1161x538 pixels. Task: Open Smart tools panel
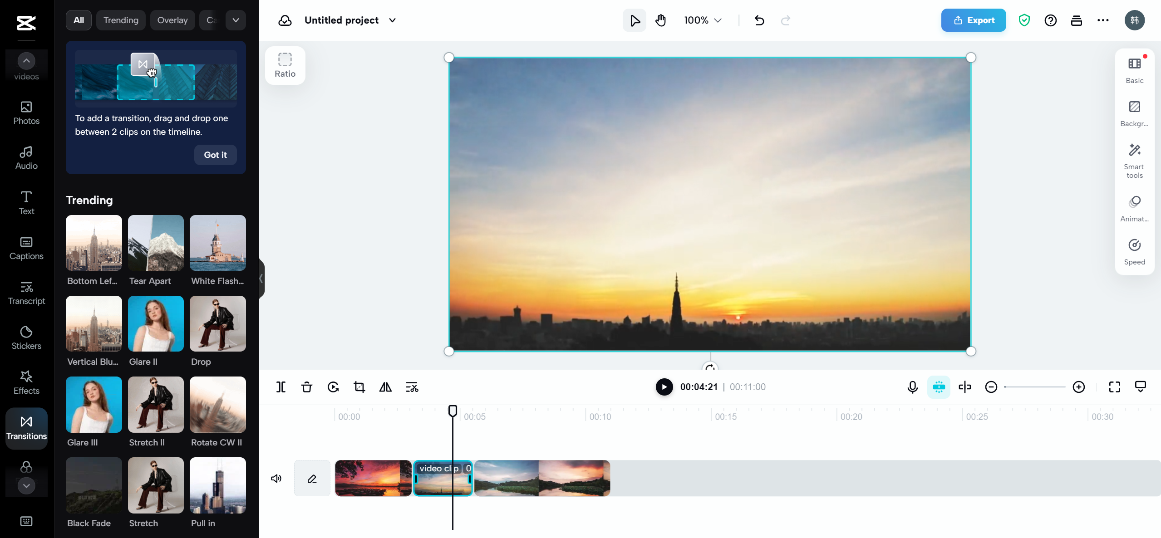(1134, 161)
